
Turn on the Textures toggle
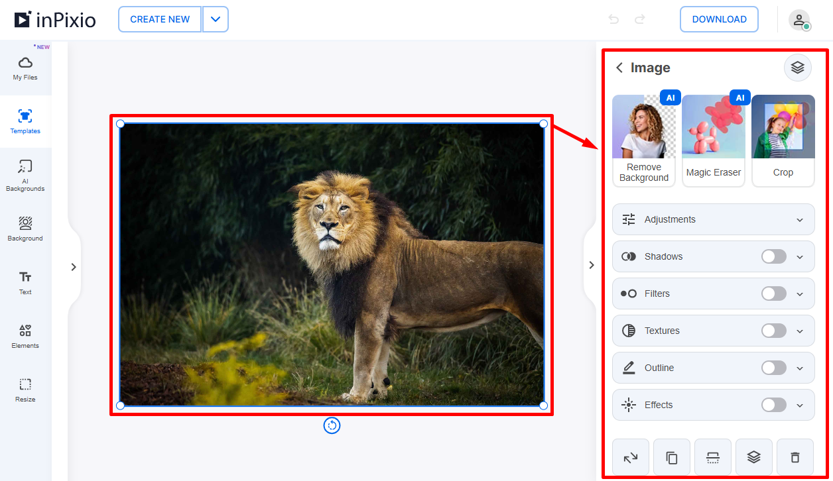point(774,331)
